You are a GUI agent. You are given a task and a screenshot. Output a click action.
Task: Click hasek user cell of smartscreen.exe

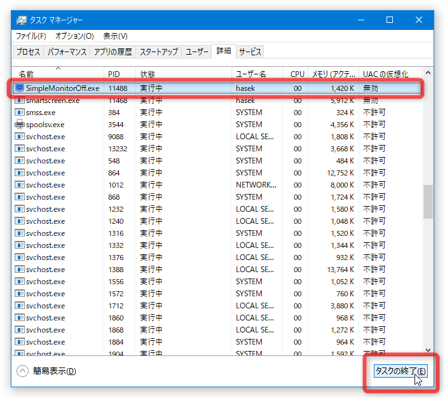coord(245,100)
